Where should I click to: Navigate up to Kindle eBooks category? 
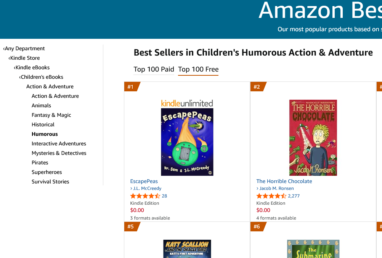click(x=32, y=67)
